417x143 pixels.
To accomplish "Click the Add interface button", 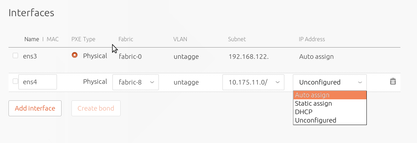I will (35, 108).
